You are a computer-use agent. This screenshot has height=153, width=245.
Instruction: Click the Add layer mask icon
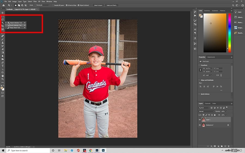(x=215, y=146)
